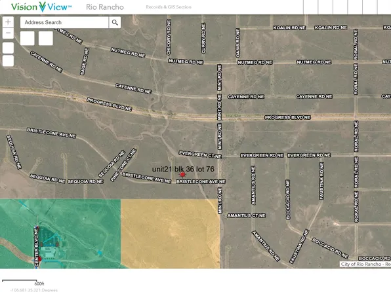Viewport: 391px width, 292px height.
Task: Click the red marker on Center Blvd NE
Action: 39,259
